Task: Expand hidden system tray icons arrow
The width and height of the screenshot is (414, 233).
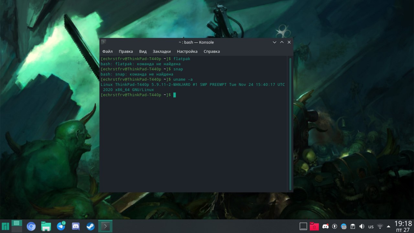Action: click(388, 226)
